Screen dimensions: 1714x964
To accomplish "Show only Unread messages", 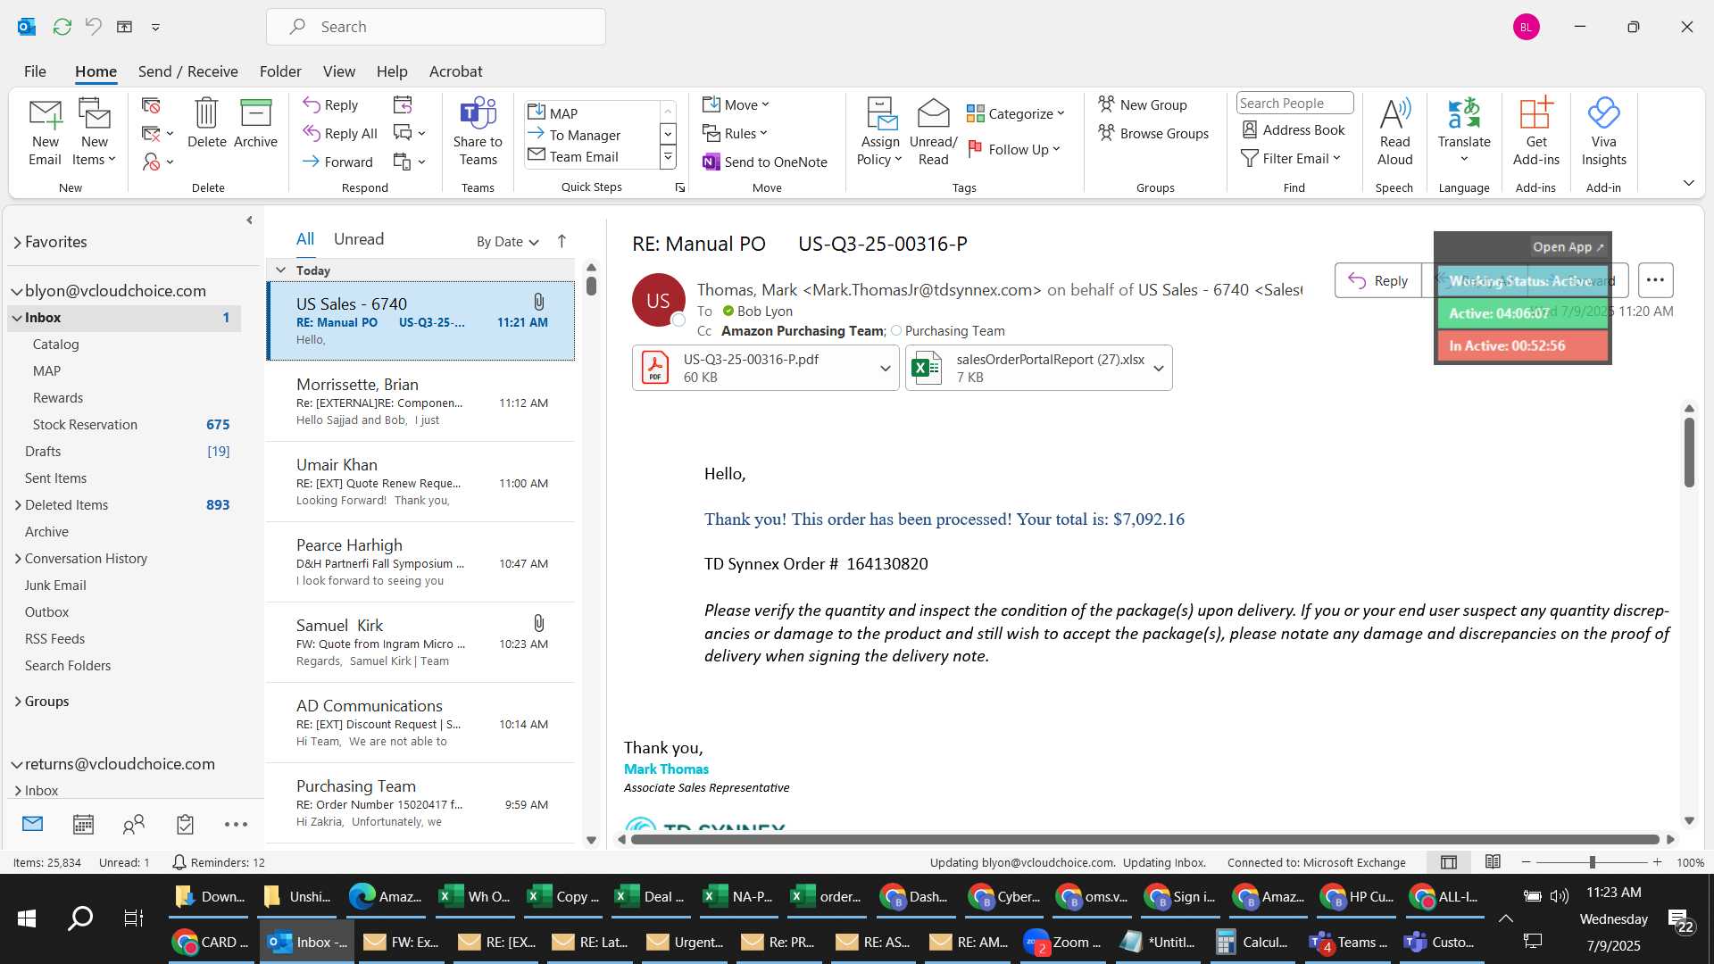I will [358, 239].
